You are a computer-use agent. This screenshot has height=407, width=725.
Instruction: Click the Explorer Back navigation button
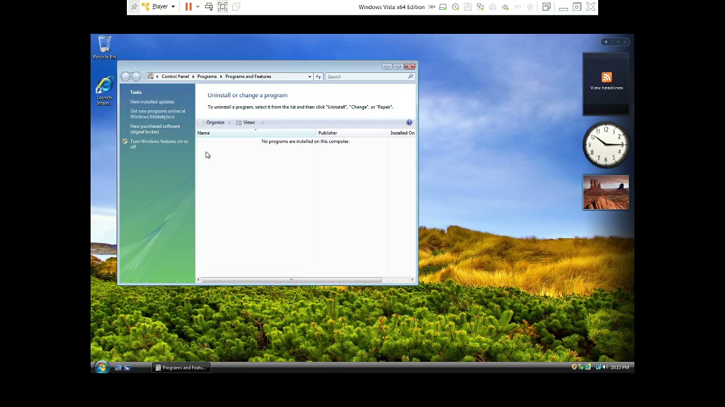(125, 76)
